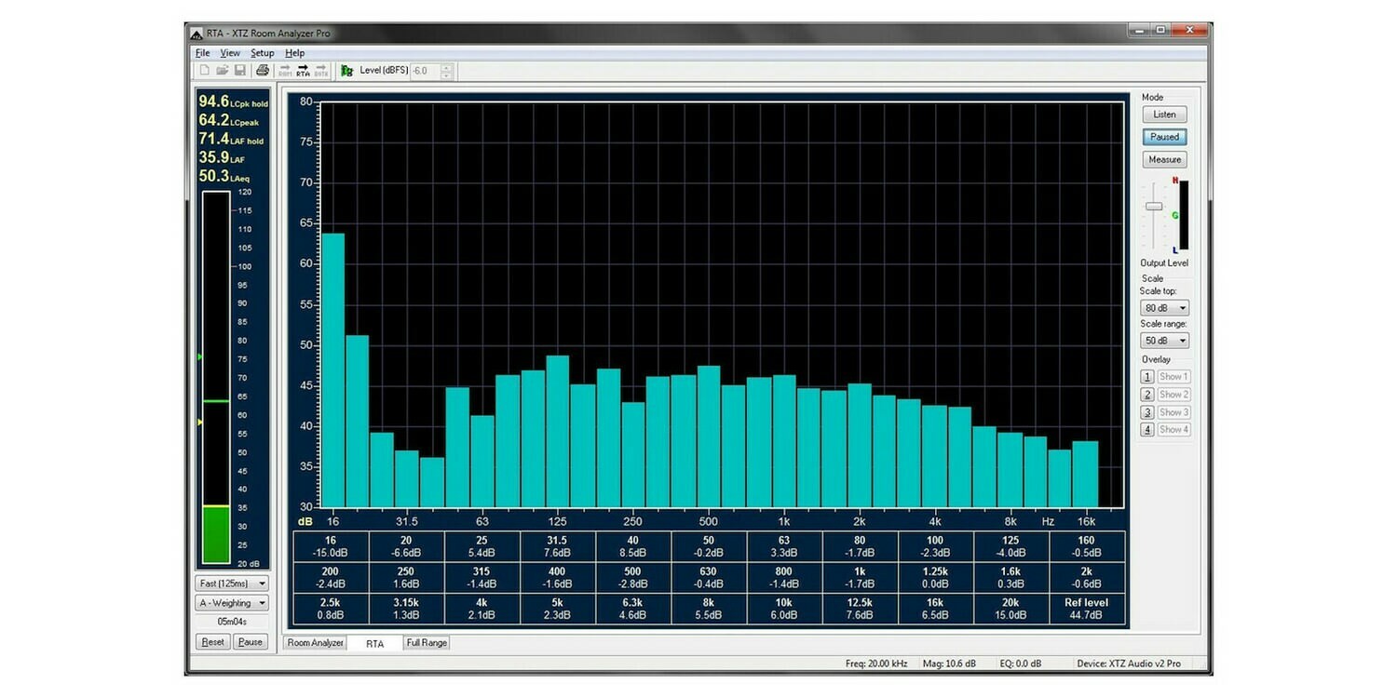Open the Scale top dropdown showing 80 dB

[1163, 307]
